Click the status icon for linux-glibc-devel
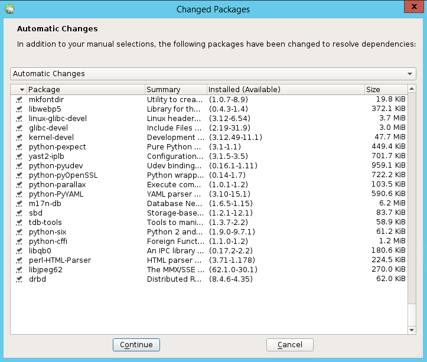This screenshot has width=427, height=362. 19,119
